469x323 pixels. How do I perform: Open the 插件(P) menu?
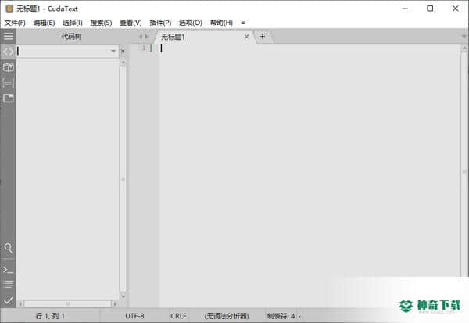pyautogui.click(x=160, y=23)
